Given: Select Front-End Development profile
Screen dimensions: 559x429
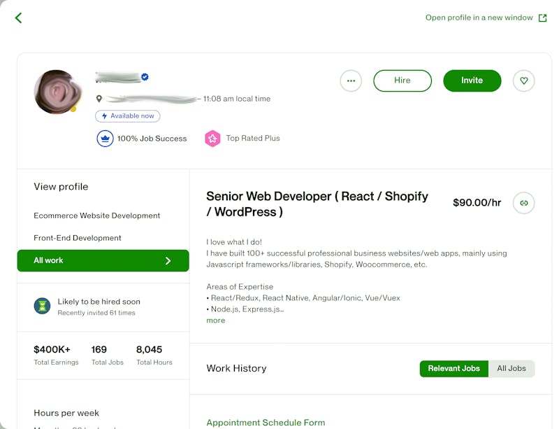Looking at the screenshot, I should click(x=78, y=238).
